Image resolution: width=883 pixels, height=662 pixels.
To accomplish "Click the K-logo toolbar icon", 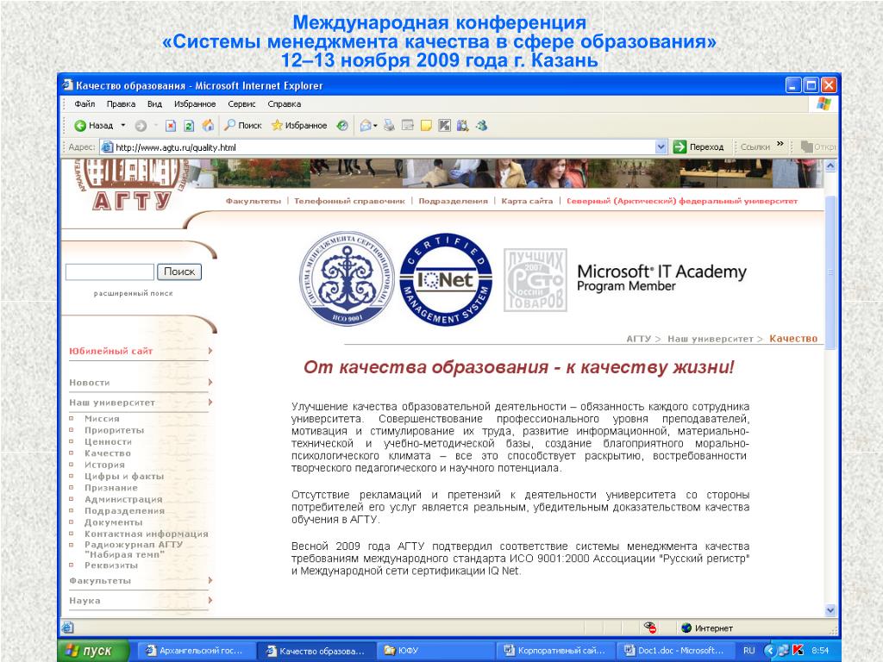I will tap(444, 126).
